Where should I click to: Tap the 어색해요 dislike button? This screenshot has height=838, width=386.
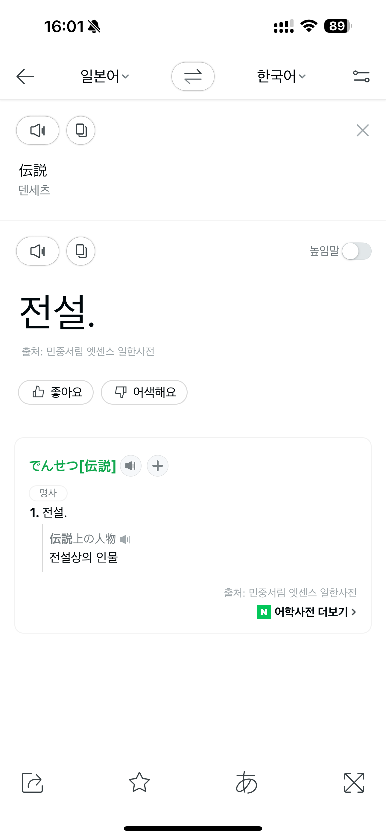[x=144, y=392]
